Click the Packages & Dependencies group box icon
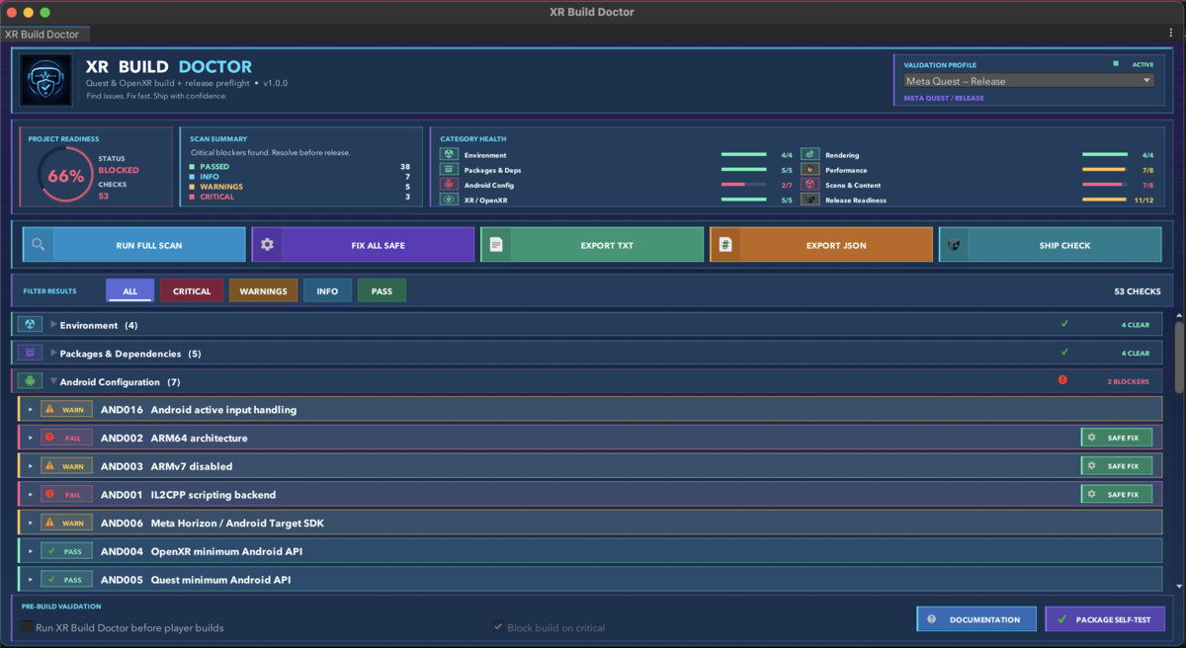The image size is (1186, 648). 30,353
